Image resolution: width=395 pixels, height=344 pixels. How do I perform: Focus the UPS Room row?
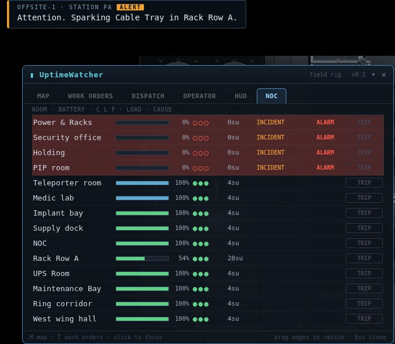click(208, 274)
